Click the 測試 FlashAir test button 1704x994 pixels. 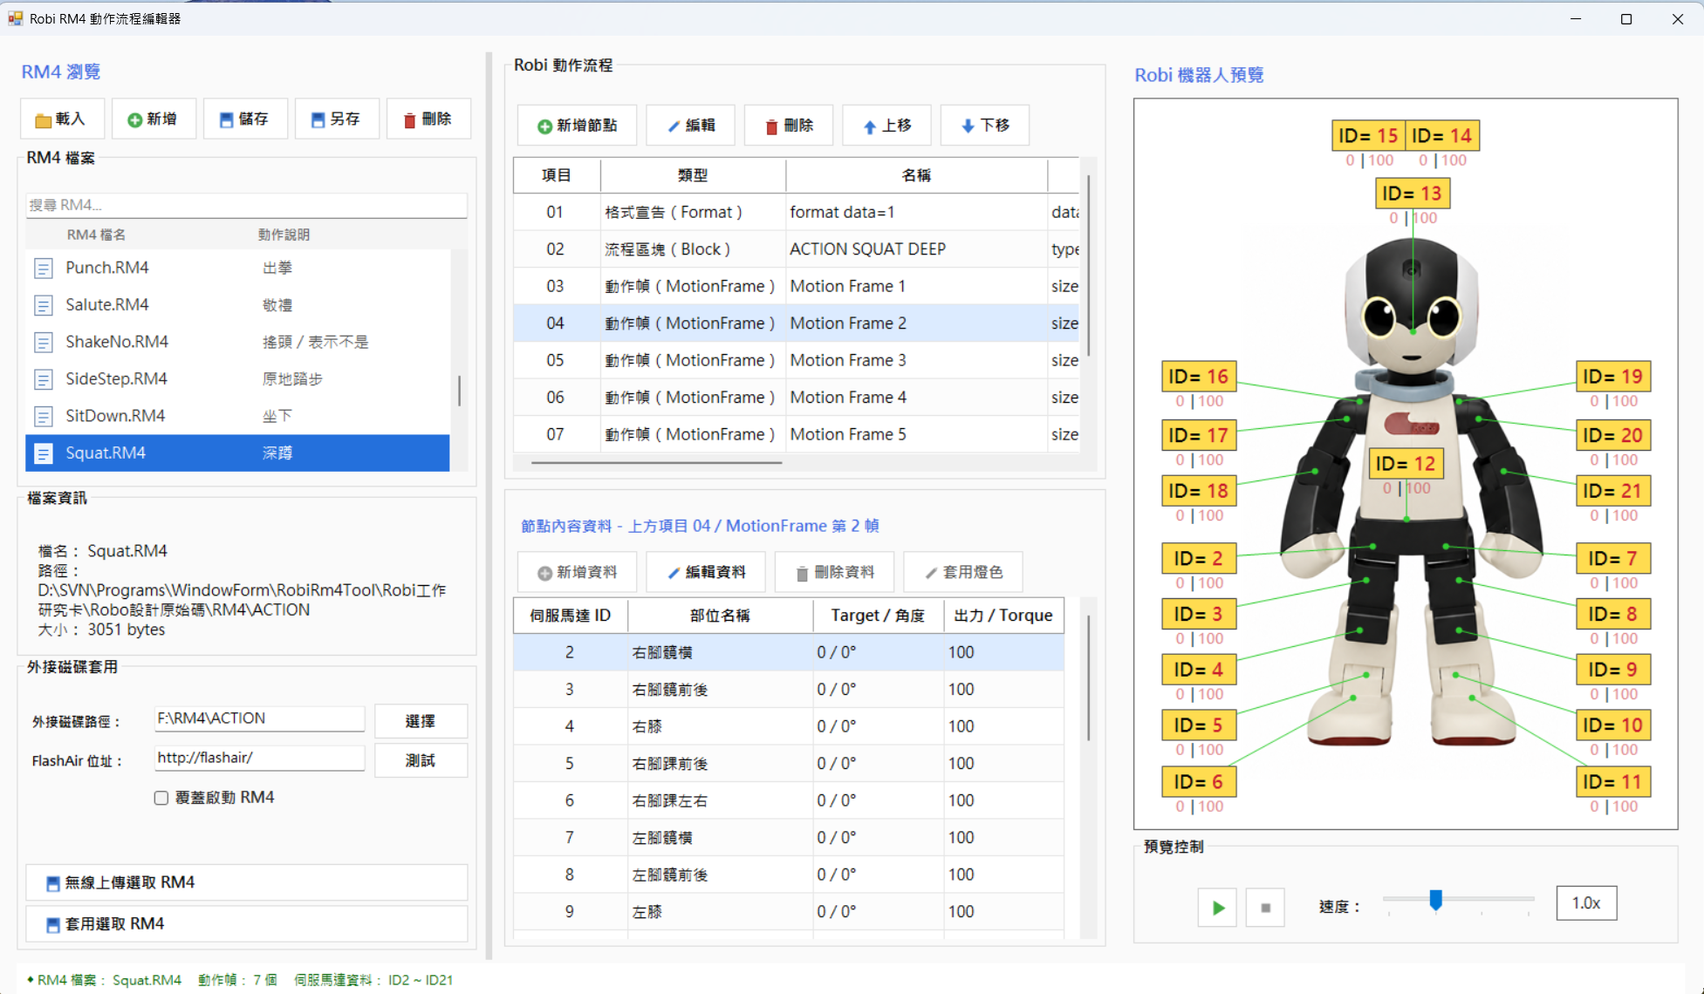pos(421,760)
